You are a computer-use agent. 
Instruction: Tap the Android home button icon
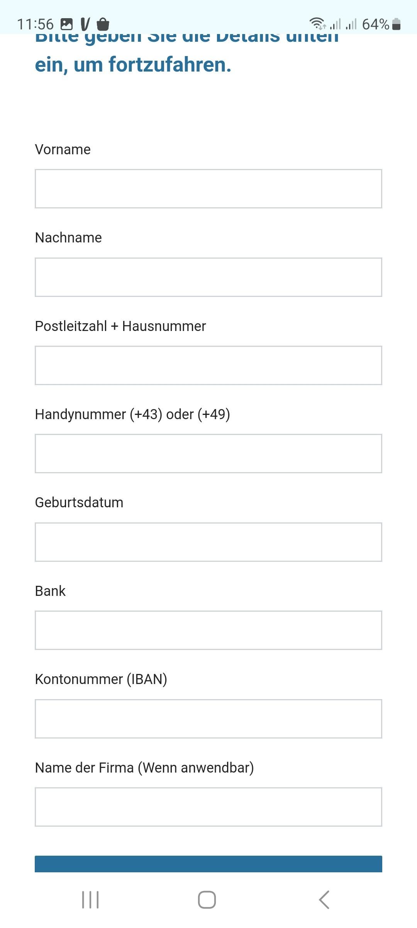[207, 900]
